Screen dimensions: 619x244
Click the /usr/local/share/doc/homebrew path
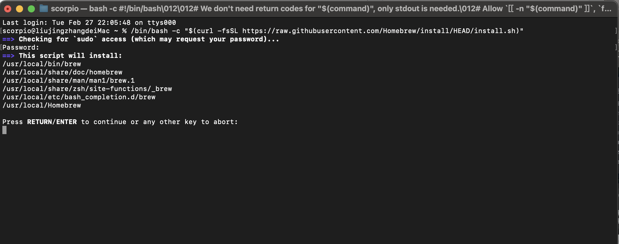62,72
